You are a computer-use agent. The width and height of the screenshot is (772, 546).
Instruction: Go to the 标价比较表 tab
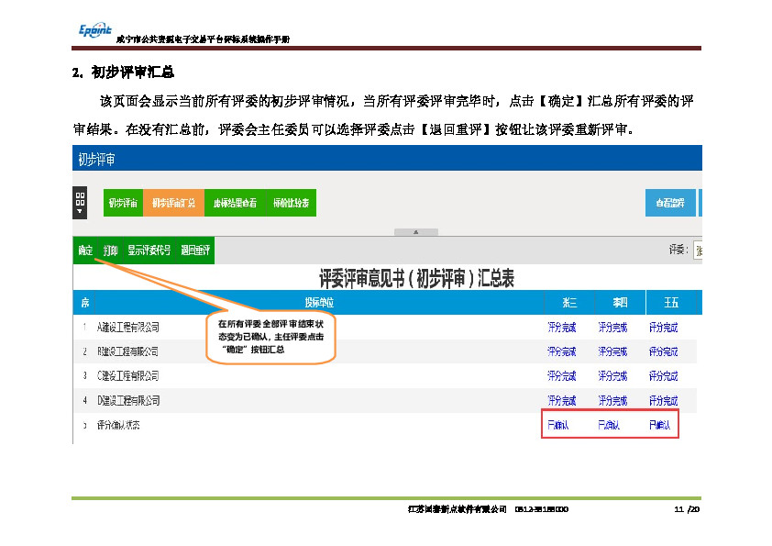[292, 203]
